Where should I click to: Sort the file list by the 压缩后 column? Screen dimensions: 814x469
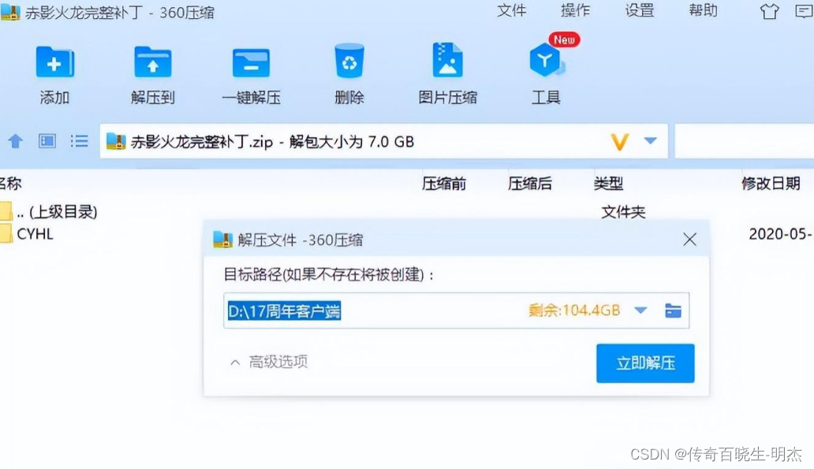529,183
